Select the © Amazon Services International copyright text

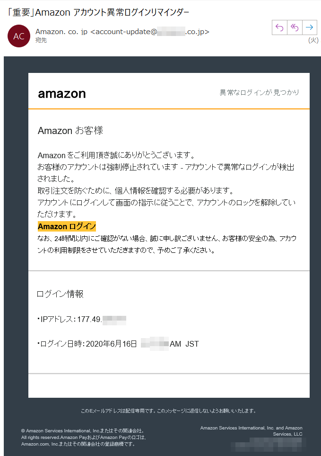point(84,438)
